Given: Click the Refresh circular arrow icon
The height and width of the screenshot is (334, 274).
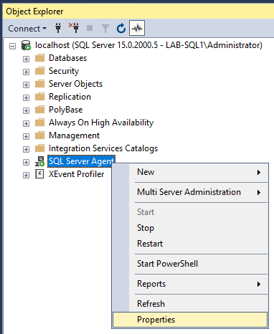Looking at the screenshot, I should (121, 28).
